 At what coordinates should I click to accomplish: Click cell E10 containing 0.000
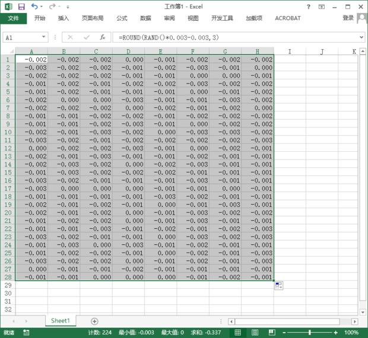(x=161, y=132)
